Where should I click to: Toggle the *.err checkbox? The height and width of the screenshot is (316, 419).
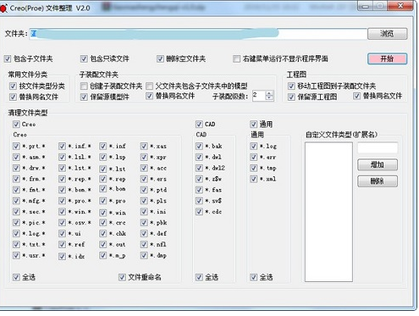(x=254, y=157)
